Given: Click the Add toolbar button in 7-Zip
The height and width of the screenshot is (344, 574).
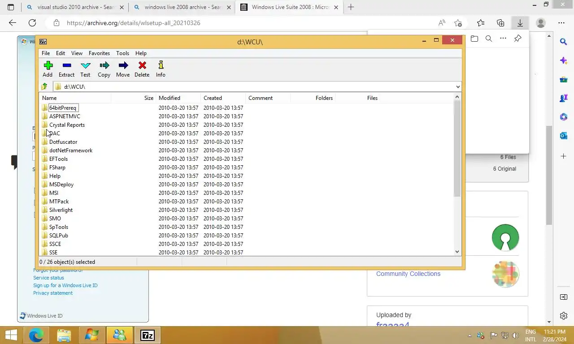Looking at the screenshot, I should coord(48,69).
